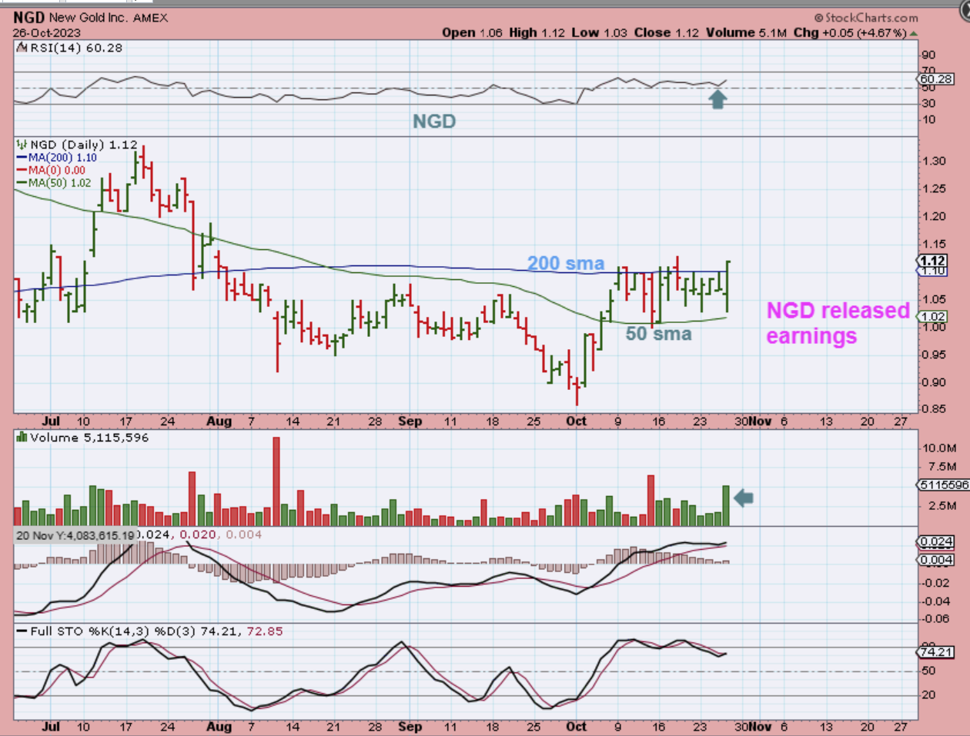Click the 10 label on RSI axis

929,120
